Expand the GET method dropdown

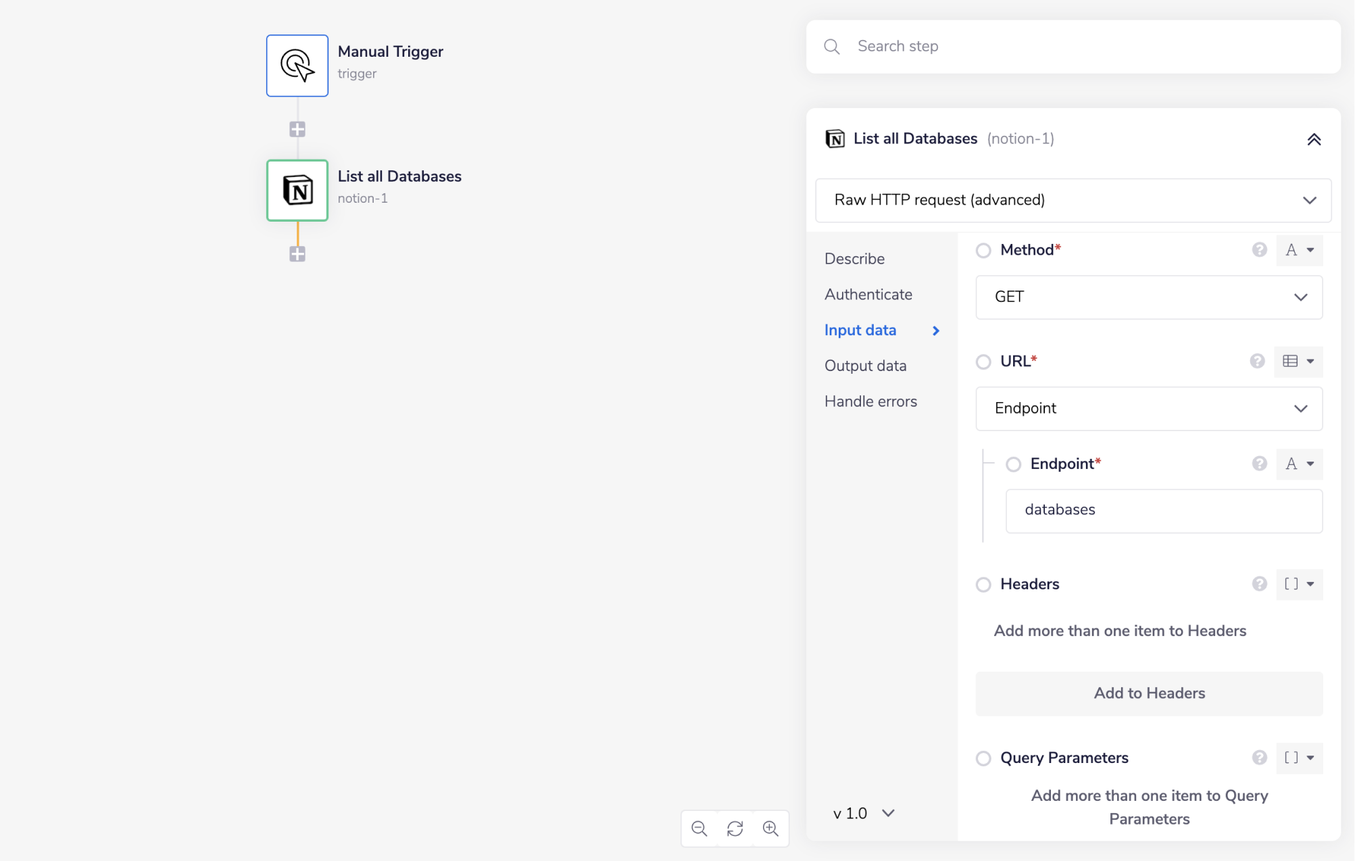tap(1148, 297)
